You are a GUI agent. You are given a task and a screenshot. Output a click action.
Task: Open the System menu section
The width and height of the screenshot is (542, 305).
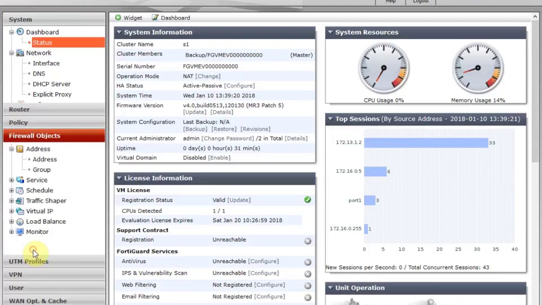click(x=54, y=19)
